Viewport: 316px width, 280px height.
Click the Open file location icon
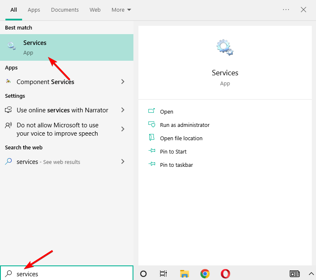coord(152,137)
